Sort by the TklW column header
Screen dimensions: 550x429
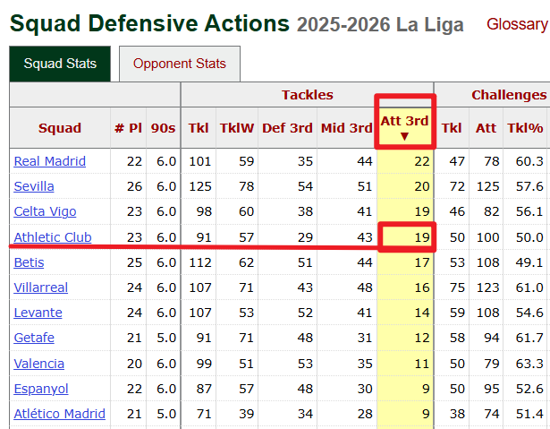(x=236, y=128)
